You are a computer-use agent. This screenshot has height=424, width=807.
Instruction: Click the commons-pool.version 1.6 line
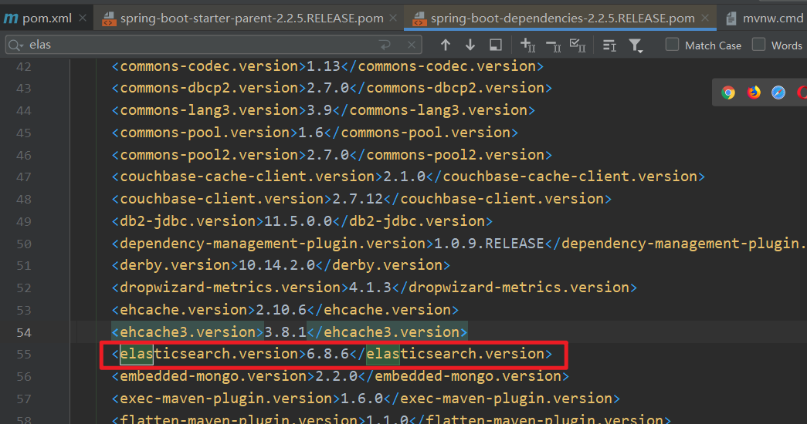click(x=314, y=132)
